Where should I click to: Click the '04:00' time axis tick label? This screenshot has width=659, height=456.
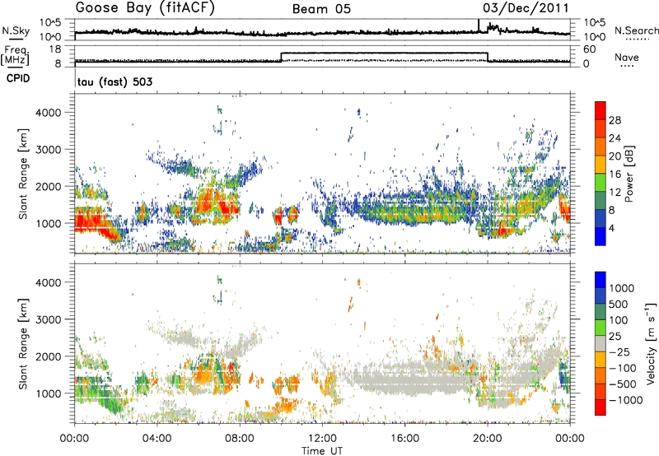pyautogui.click(x=157, y=439)
